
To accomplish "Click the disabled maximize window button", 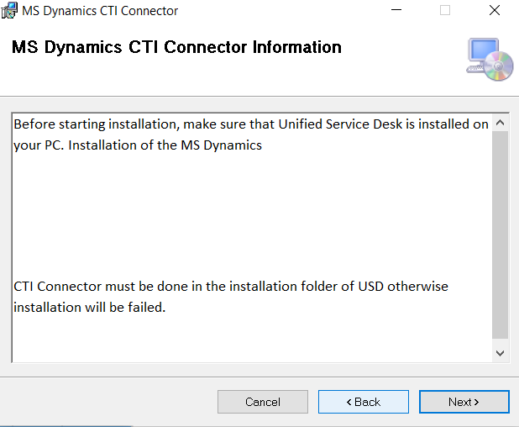I will (445, 11).
